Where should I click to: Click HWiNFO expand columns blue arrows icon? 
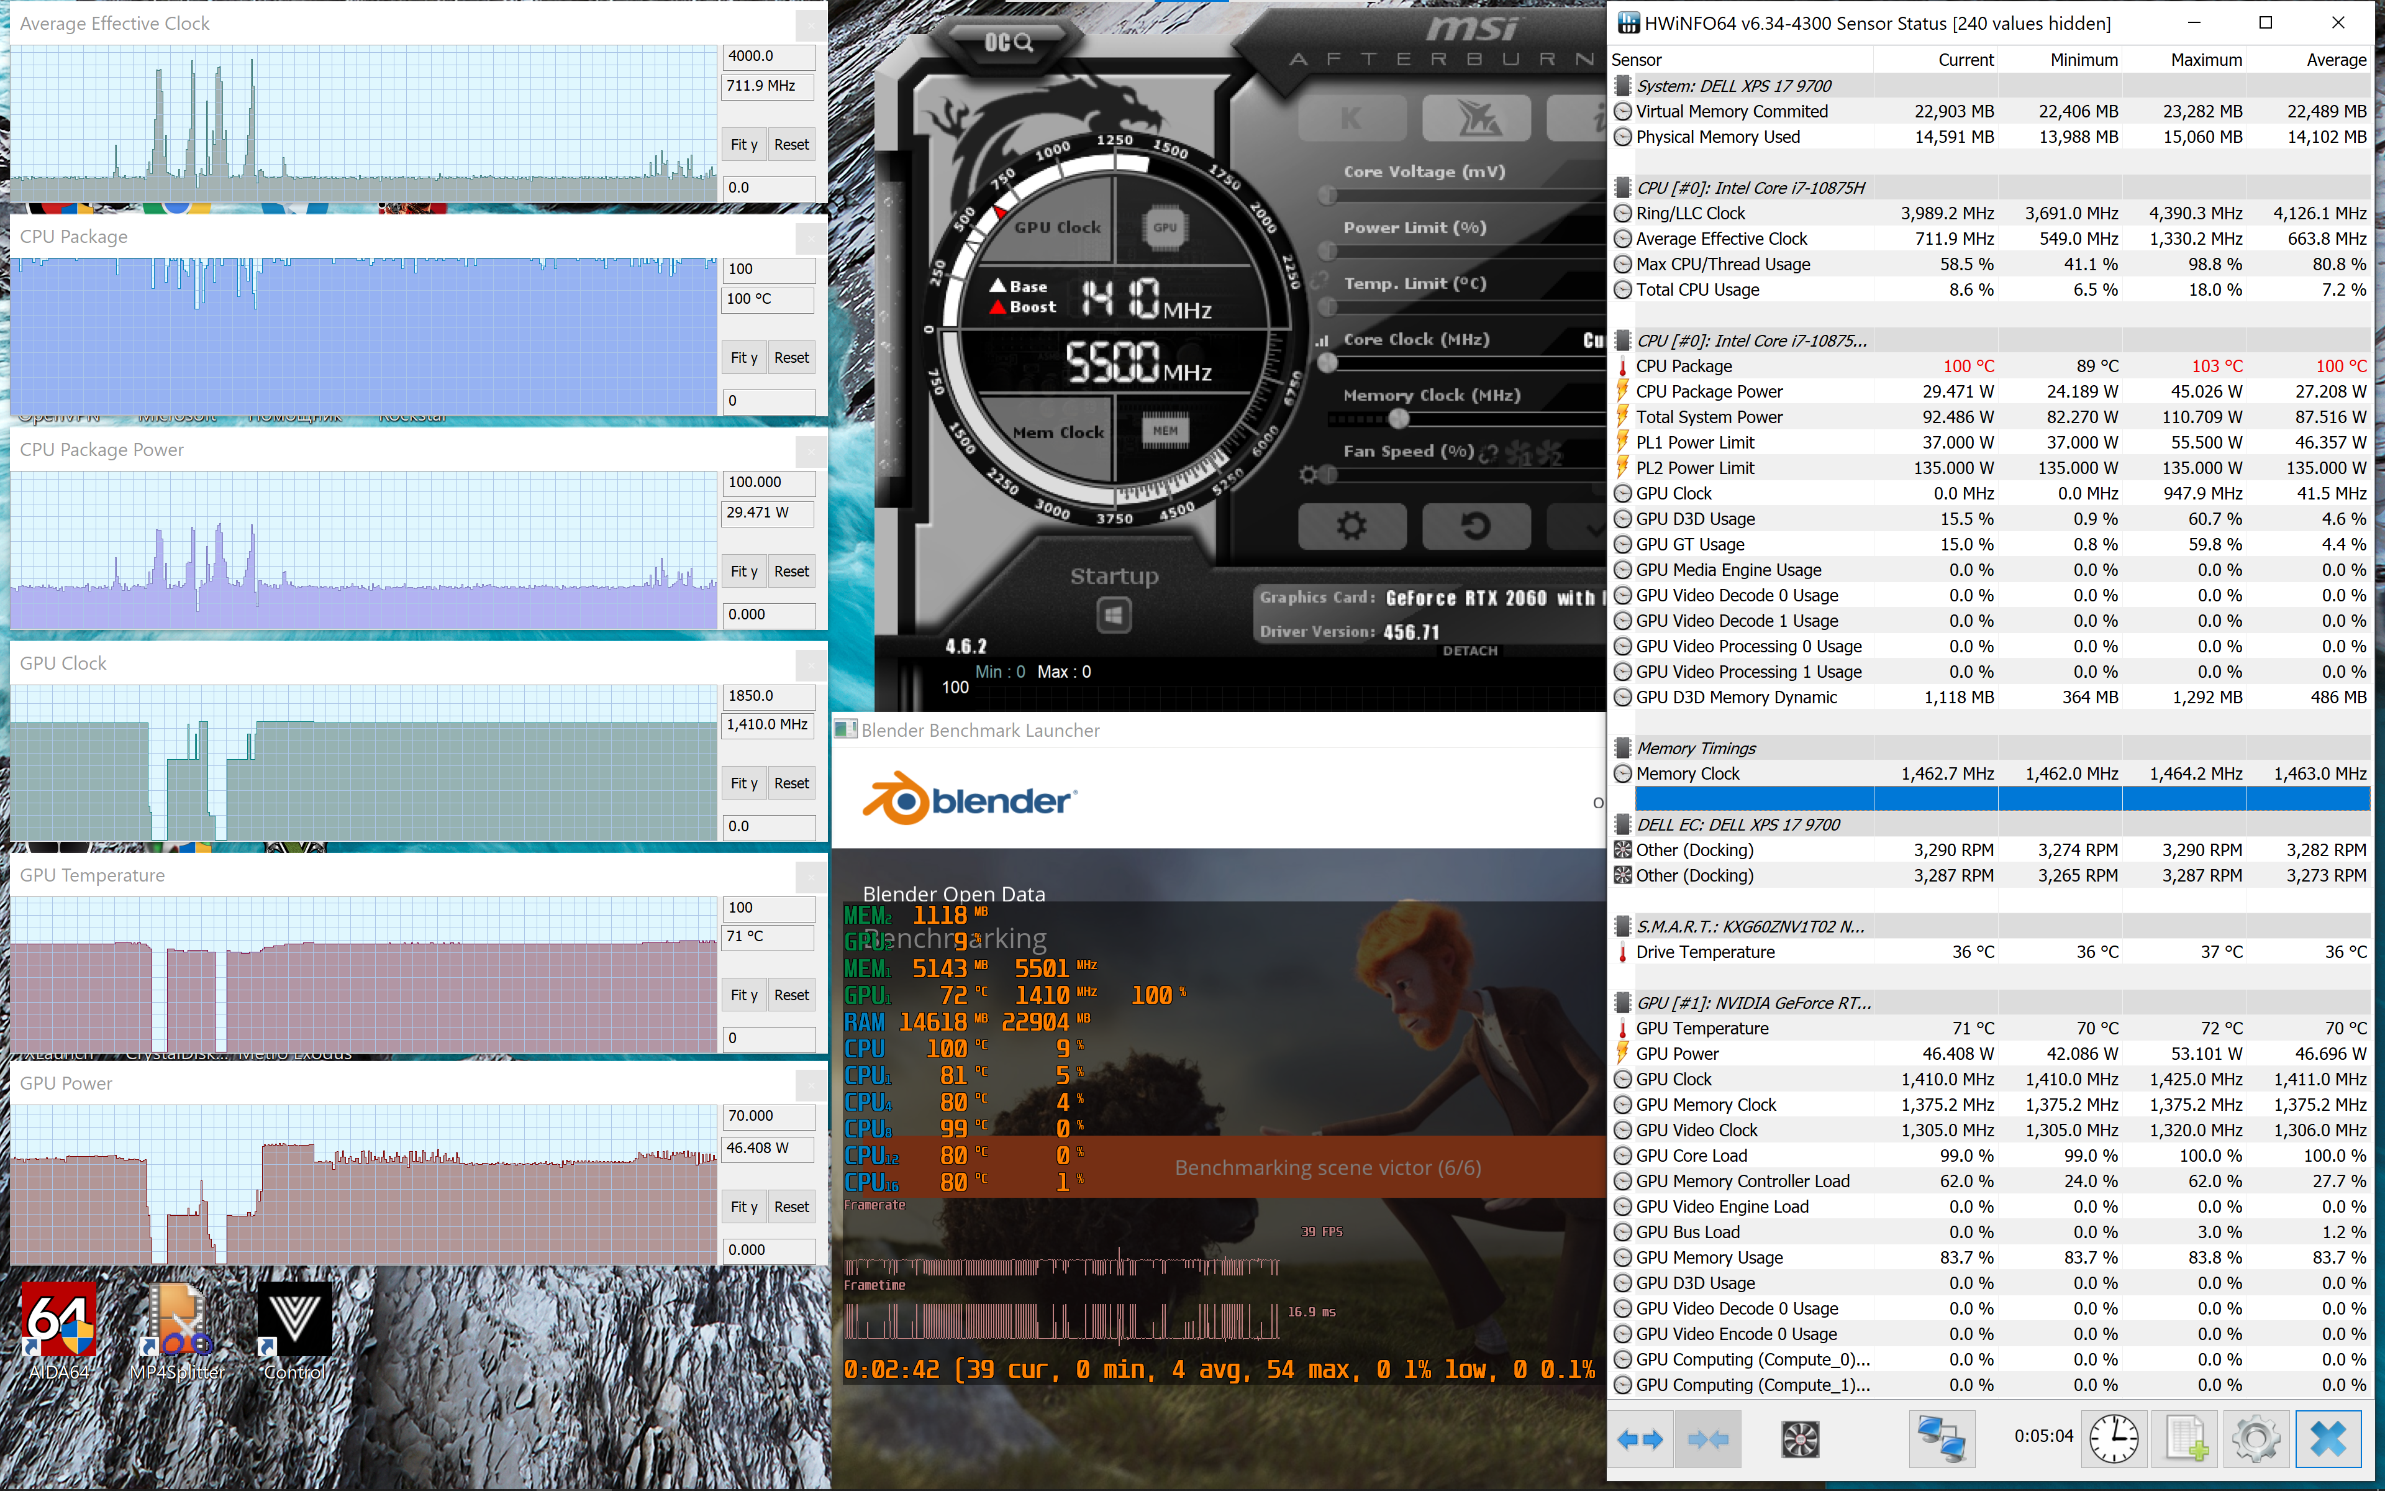1640,1439
